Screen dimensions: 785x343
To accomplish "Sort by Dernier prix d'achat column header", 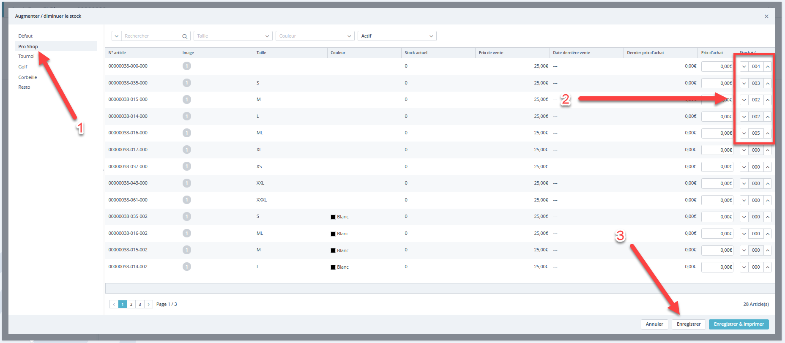I will pos(646,53).
